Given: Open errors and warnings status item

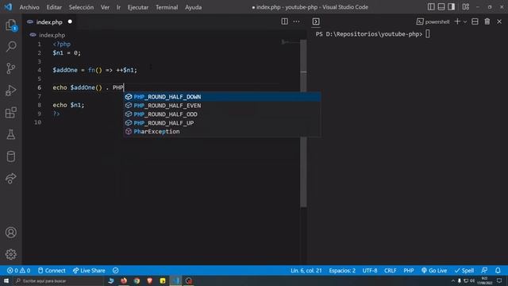Looking at the screenshot, I should (x=18, y=270).
